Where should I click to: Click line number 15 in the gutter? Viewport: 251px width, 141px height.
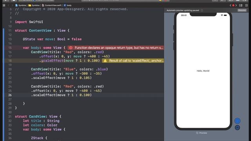(x=10, y=48)
